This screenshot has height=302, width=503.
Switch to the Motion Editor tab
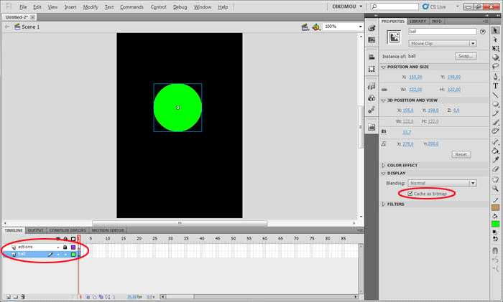point(108,230)
